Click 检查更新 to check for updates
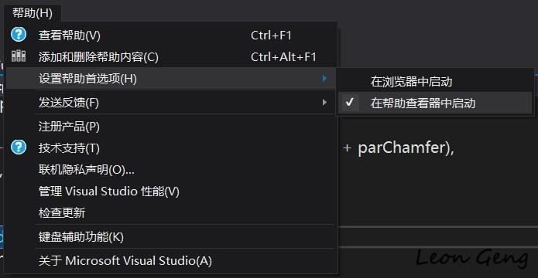Viewport: 538px width, 278px height. (x=170, y=212)
